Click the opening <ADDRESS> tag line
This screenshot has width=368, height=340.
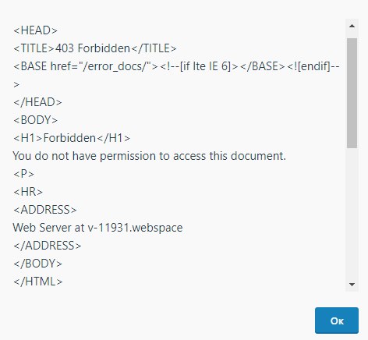pos(45,210)
